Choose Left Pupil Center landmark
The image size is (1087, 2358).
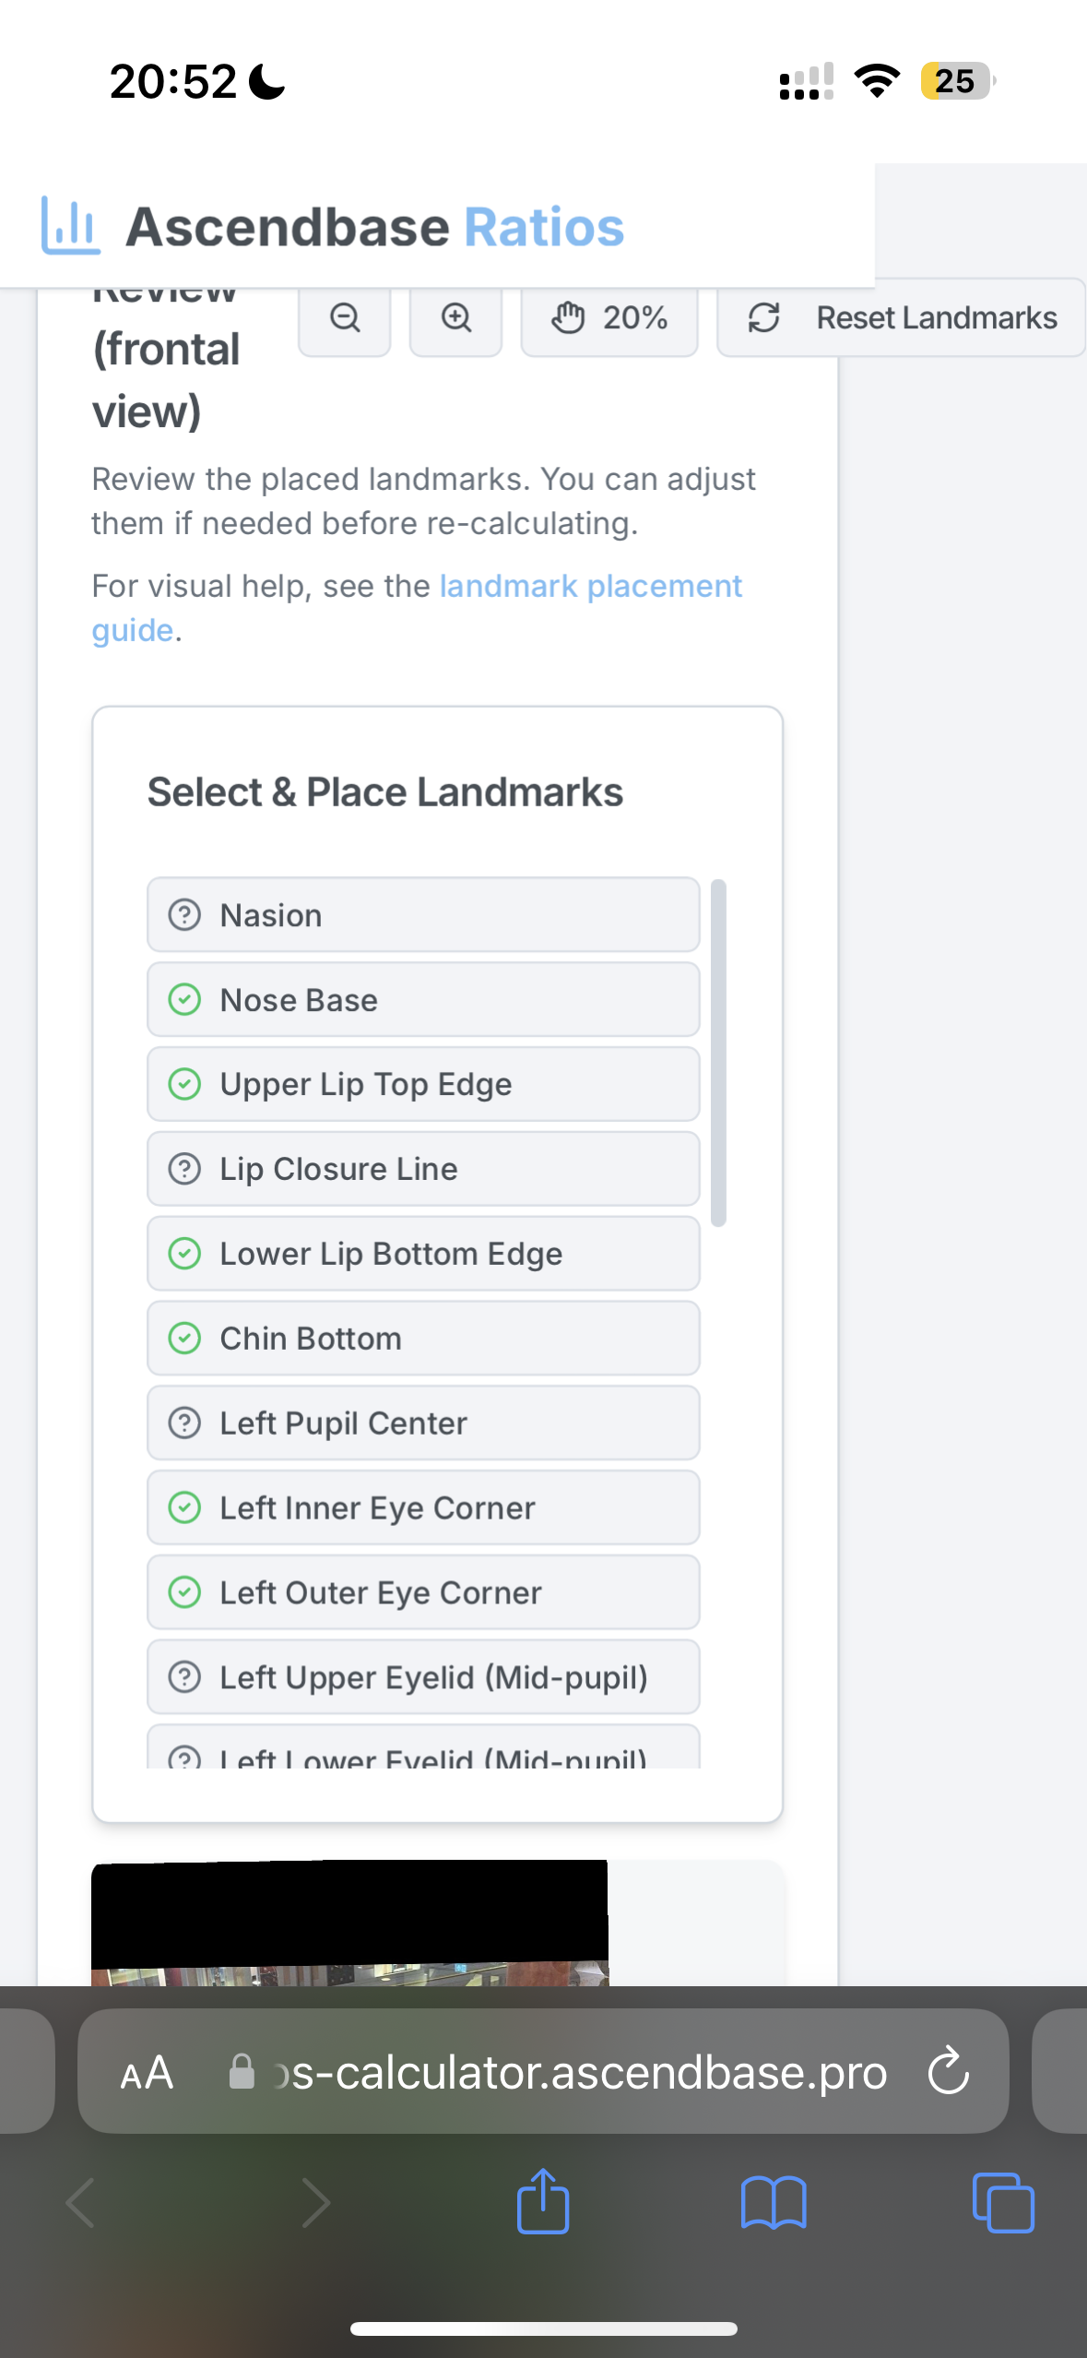click(x=423, y=1423)
